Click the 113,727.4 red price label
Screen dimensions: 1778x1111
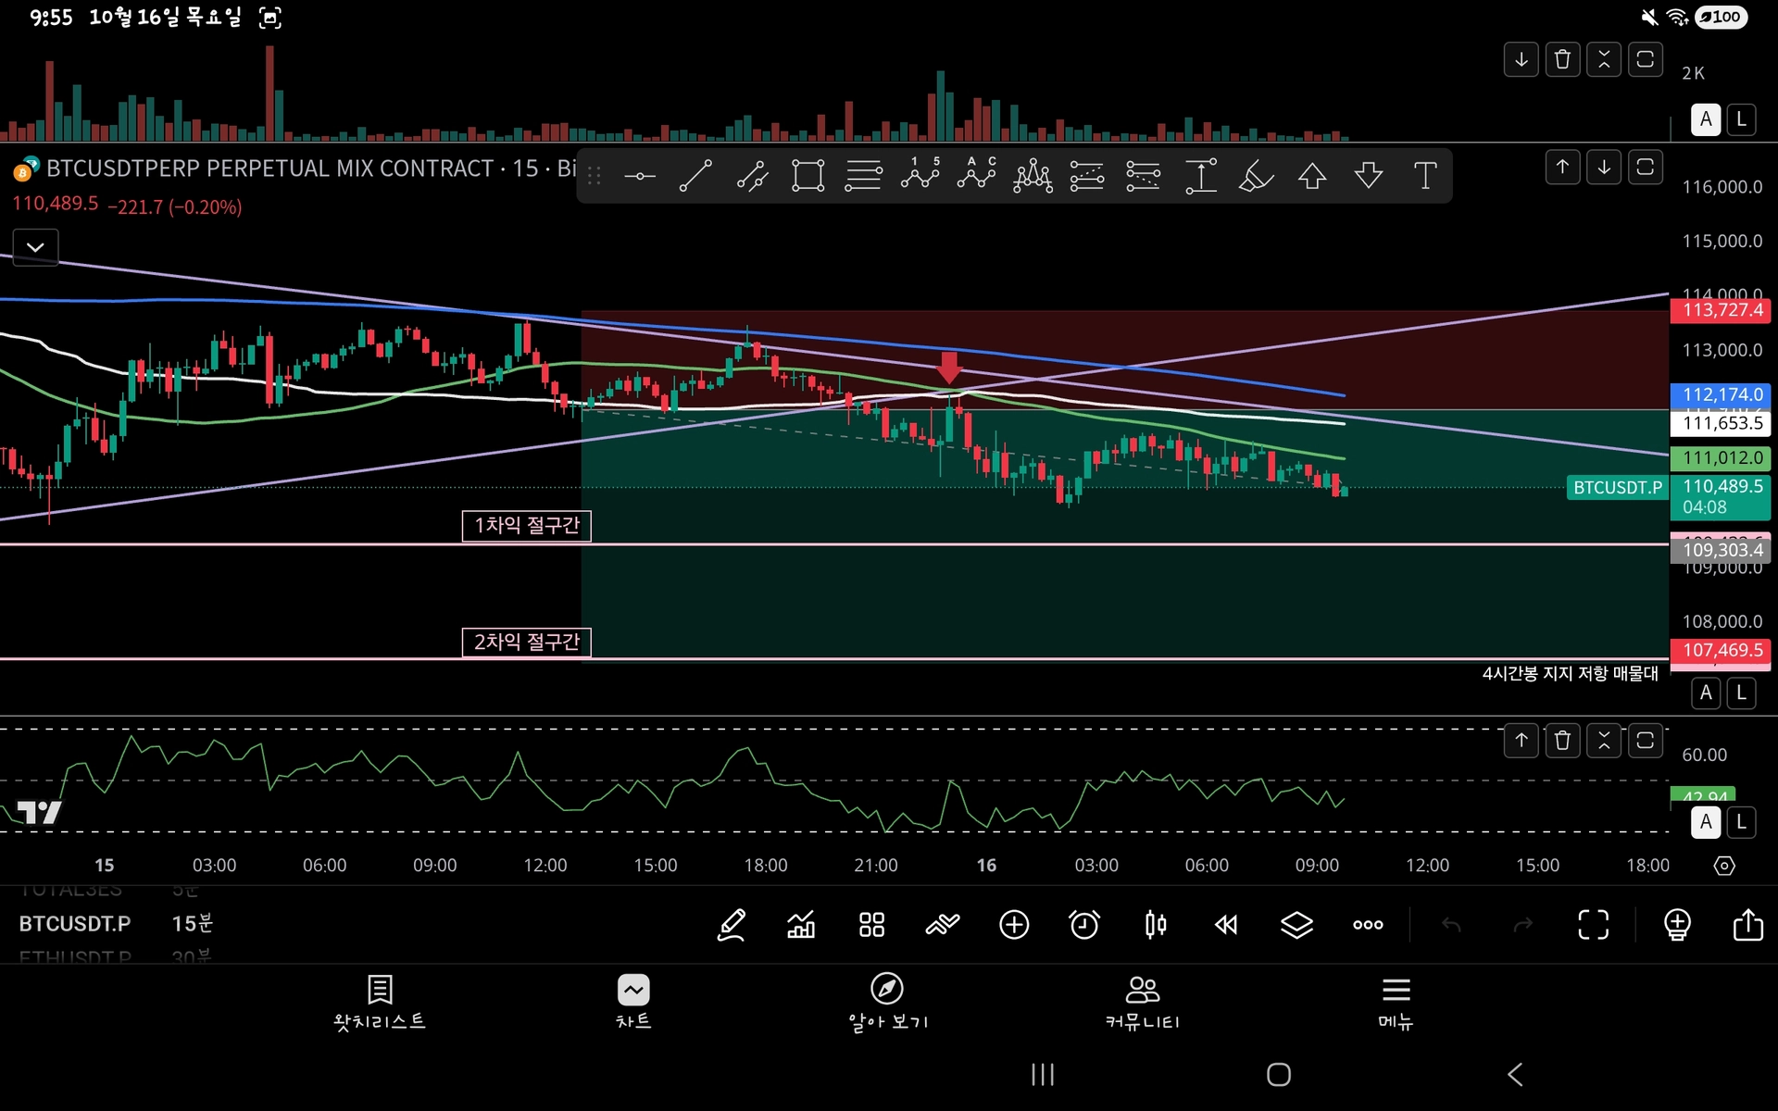pos(1721,310)
